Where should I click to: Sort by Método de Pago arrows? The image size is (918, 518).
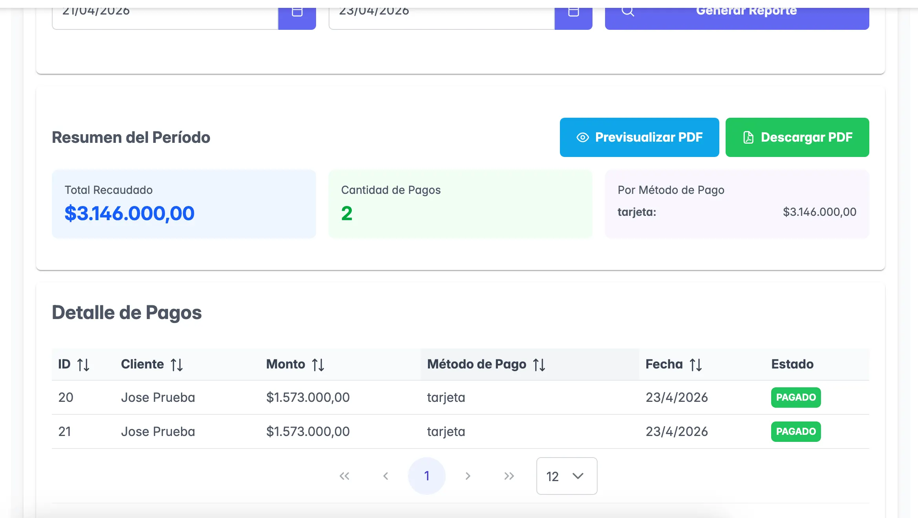539,365
